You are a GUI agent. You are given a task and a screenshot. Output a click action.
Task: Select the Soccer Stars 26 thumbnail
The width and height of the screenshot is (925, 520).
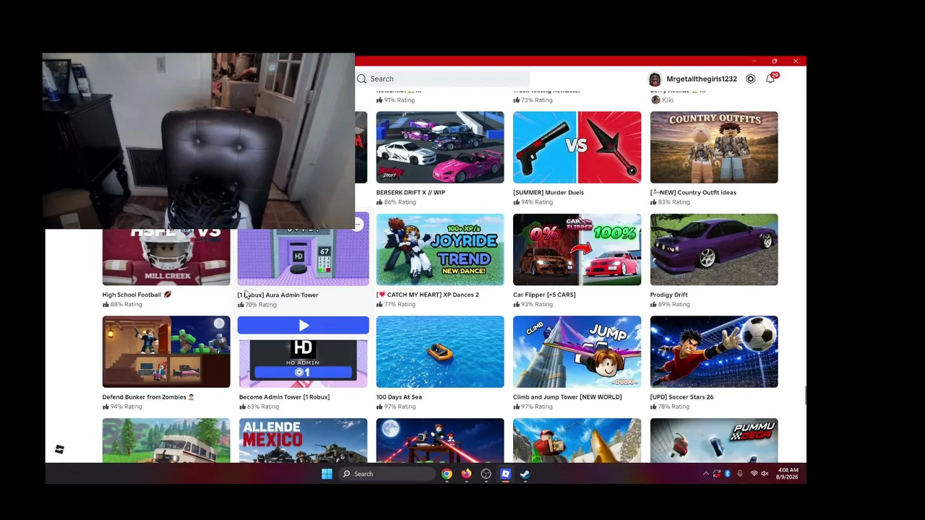coord(714,352)
